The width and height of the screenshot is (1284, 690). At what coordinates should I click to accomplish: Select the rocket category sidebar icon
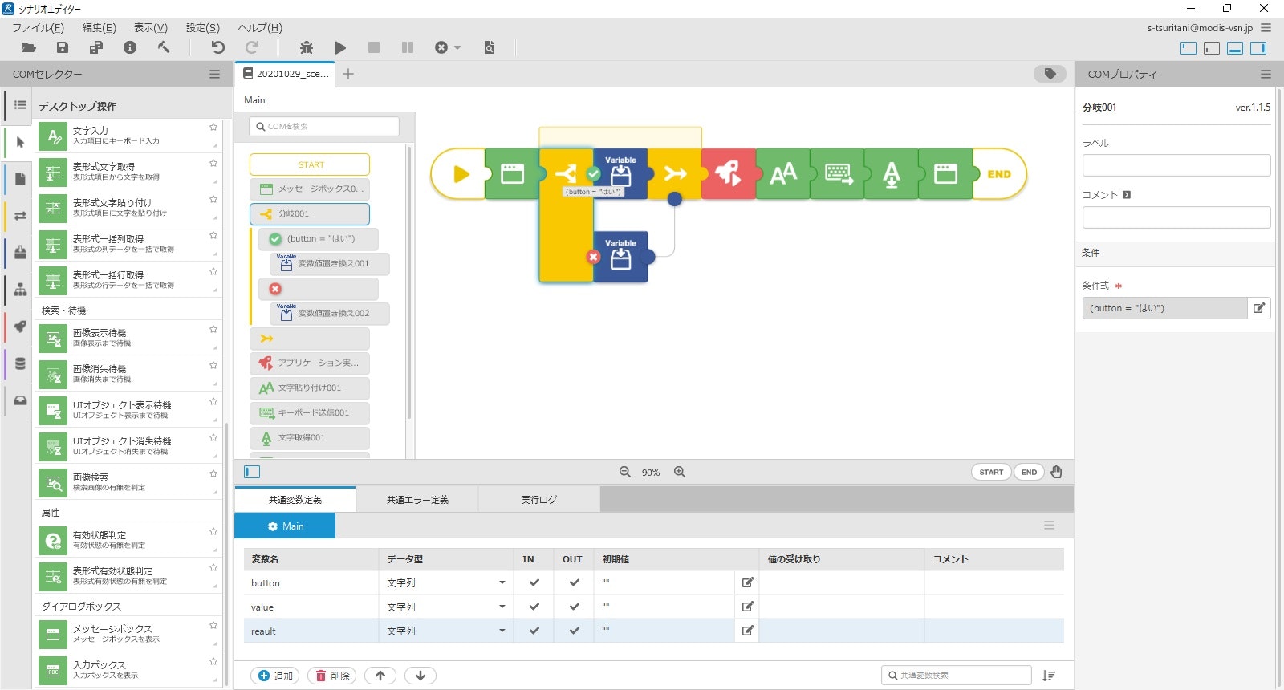pos(20,327)
